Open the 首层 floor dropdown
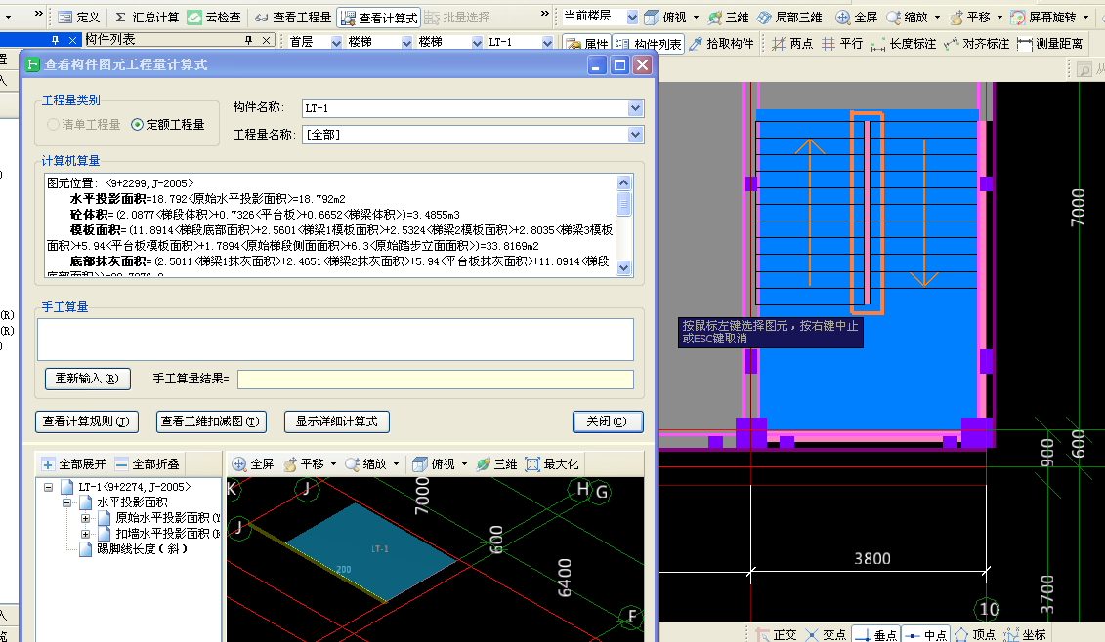This screenshot has width=1105, height=642. pyautogui.click(x=336, y=42)
